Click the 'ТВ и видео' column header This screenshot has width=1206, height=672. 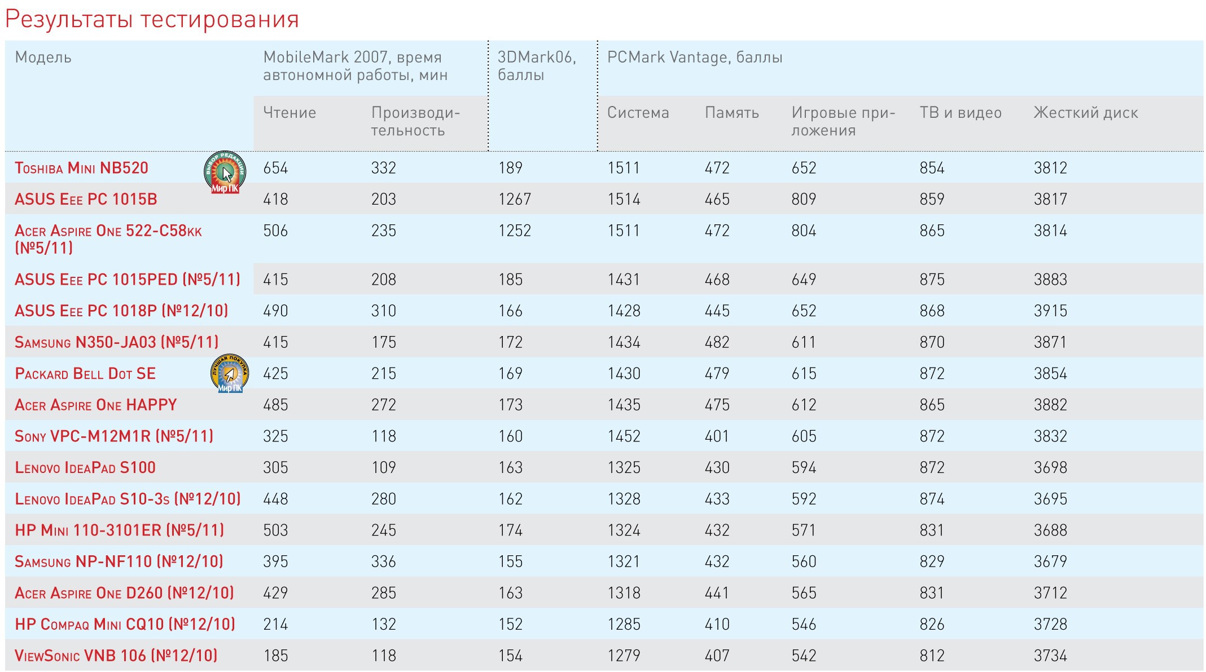click(x=961, y=113)
